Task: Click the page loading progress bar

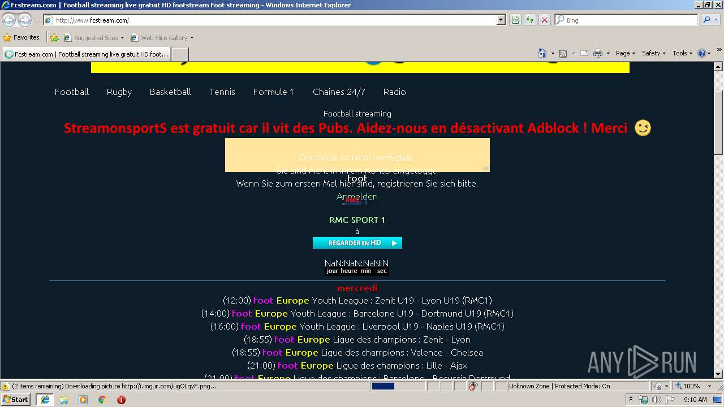Action: (398, 386)
